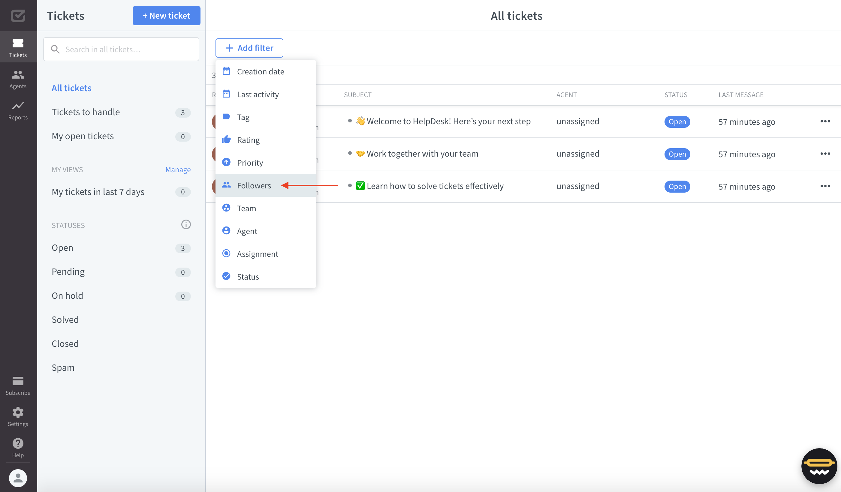The height and width of the screenshot is (492, 841).
Task: Expand the Tag filter dropdown
Action: click(x=243, y=117)
